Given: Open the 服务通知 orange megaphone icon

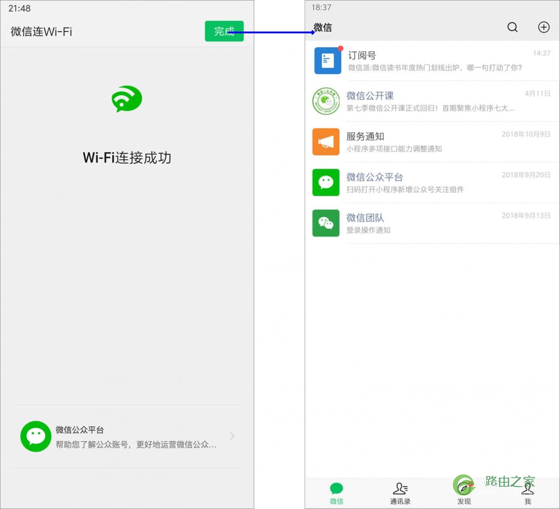Looking at the screenshot, I should (x=325, y=141).
